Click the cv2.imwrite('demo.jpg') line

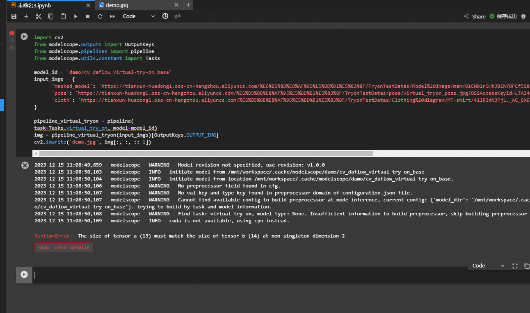pos(93,142)
